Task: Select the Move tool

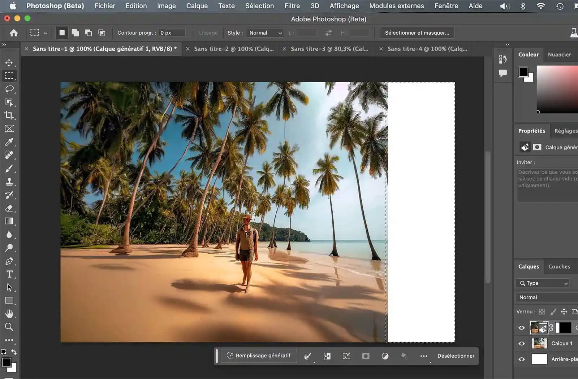Action: point(9,63)
